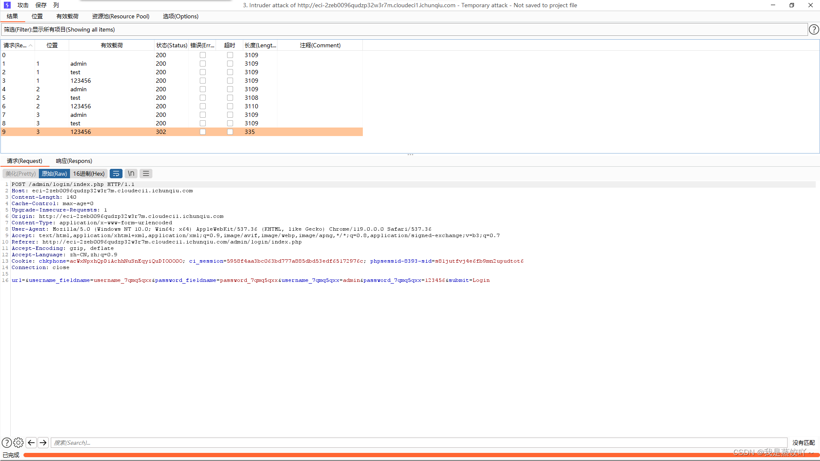Viewport: 820px width, 461px height.
Task: Toggle timeout checkbox for request 2
Action: coord(230,72)
